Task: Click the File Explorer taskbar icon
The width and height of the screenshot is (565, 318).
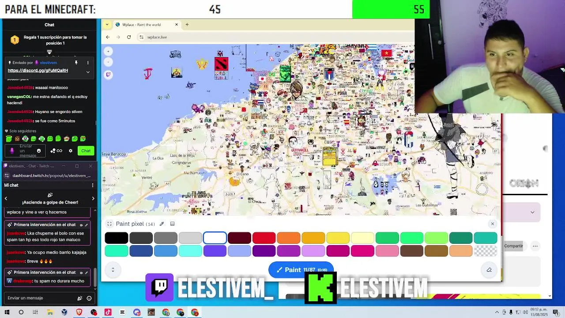Action: click(50, 312)
